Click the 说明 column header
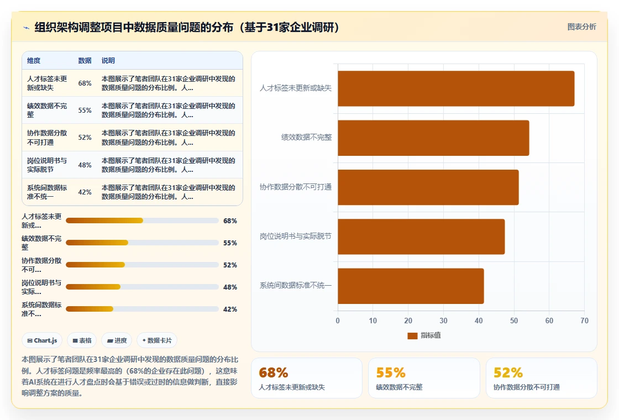 click(x=108, y=60)
